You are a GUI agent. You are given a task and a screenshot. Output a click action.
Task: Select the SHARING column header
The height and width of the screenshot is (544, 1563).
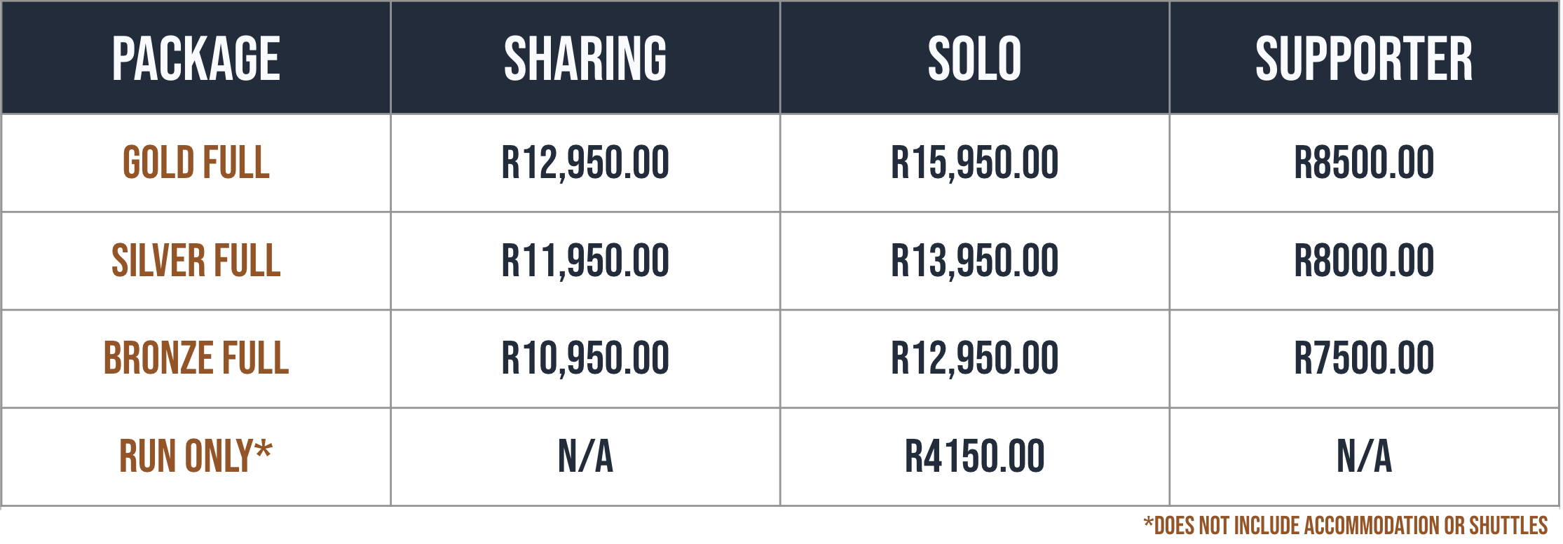tap(585, 59)
